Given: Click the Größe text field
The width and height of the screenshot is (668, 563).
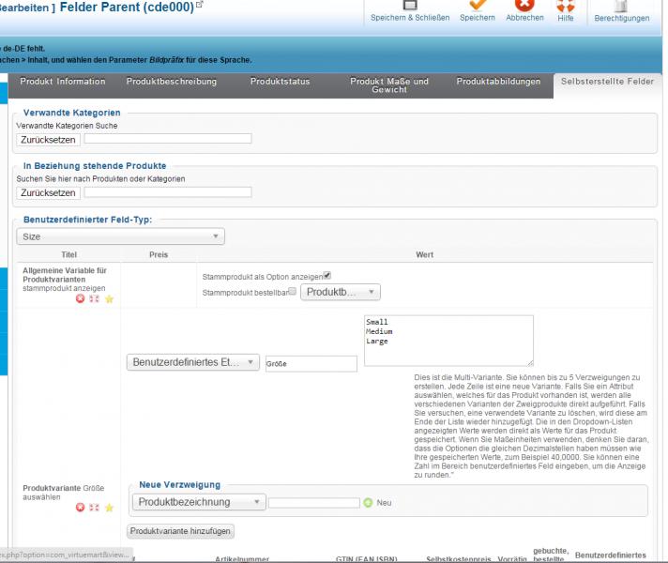Looking at the screenshot, I should click(310, 363).
